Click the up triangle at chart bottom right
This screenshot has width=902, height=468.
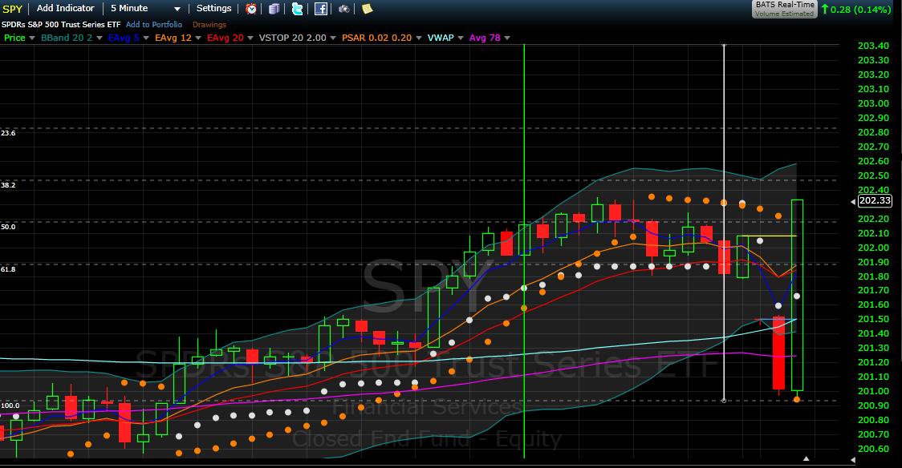tap(806, 459)
